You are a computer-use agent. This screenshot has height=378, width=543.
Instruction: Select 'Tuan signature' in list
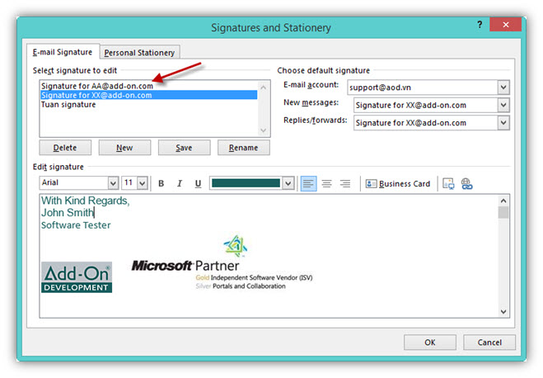coord(149,104)
